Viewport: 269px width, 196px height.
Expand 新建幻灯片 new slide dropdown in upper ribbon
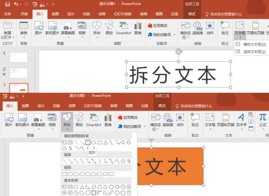[x=8, y=35]
